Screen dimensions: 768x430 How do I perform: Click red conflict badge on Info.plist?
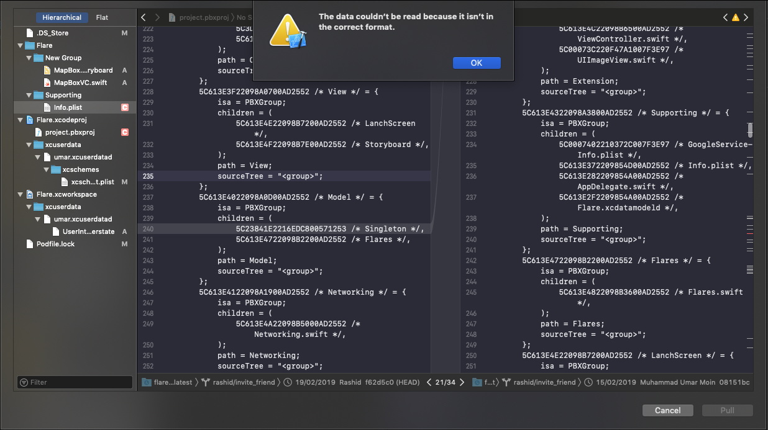pos(124,107)
